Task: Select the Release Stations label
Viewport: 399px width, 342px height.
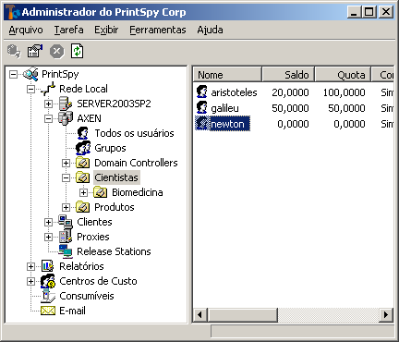Action: [x=114, y=251]
